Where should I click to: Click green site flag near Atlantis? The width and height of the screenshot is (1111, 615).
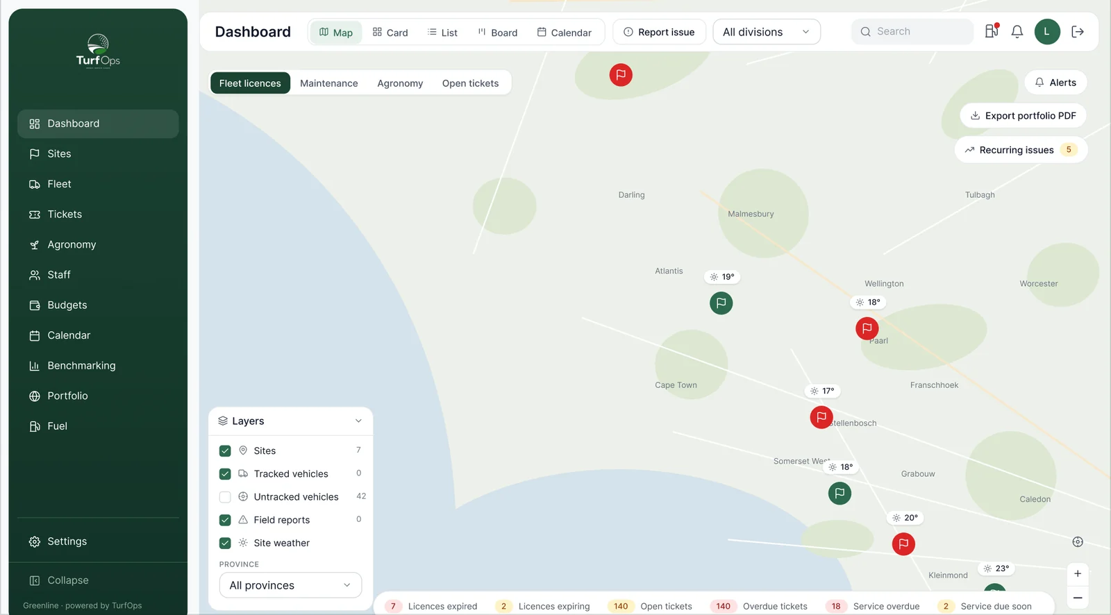click(721, 303)
